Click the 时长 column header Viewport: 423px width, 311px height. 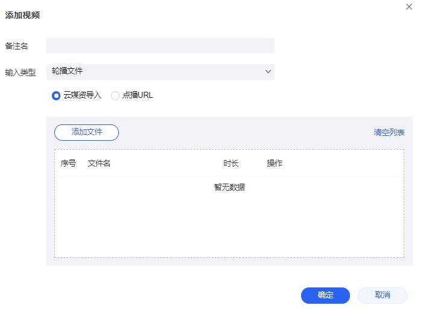point(231,163)
